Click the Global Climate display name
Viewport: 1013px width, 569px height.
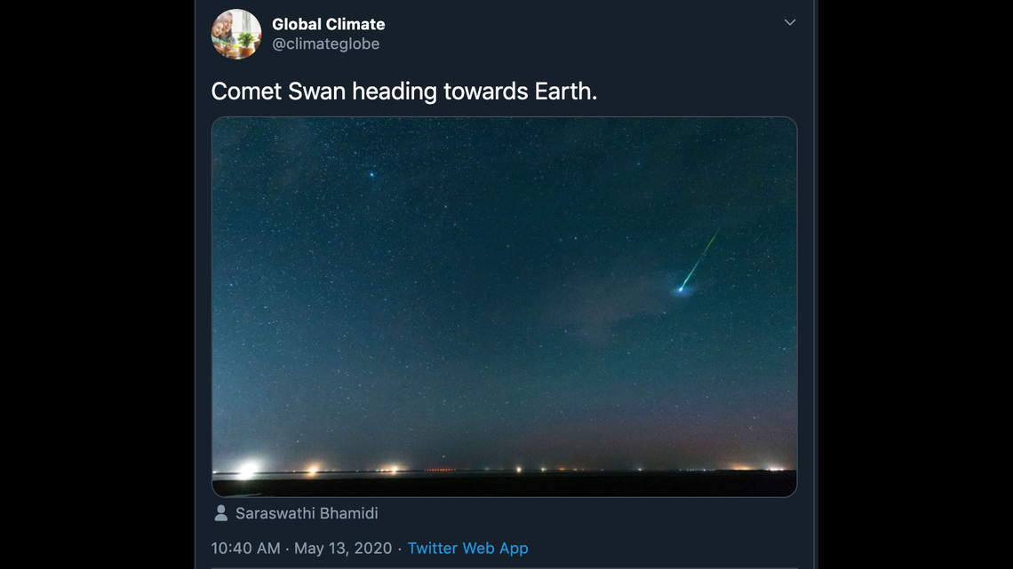coord(328,24)
